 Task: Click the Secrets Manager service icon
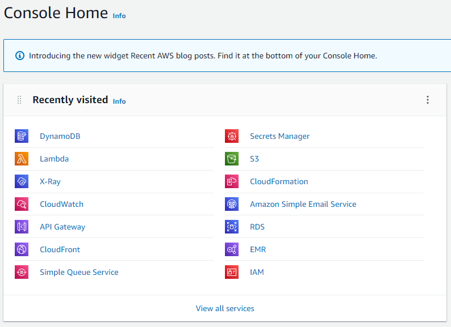click(x=231, y=136)
